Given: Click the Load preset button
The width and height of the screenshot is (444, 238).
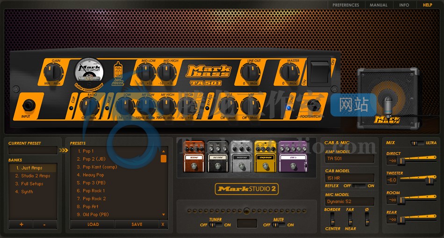Looking at the screenshot, I should 93,224.
